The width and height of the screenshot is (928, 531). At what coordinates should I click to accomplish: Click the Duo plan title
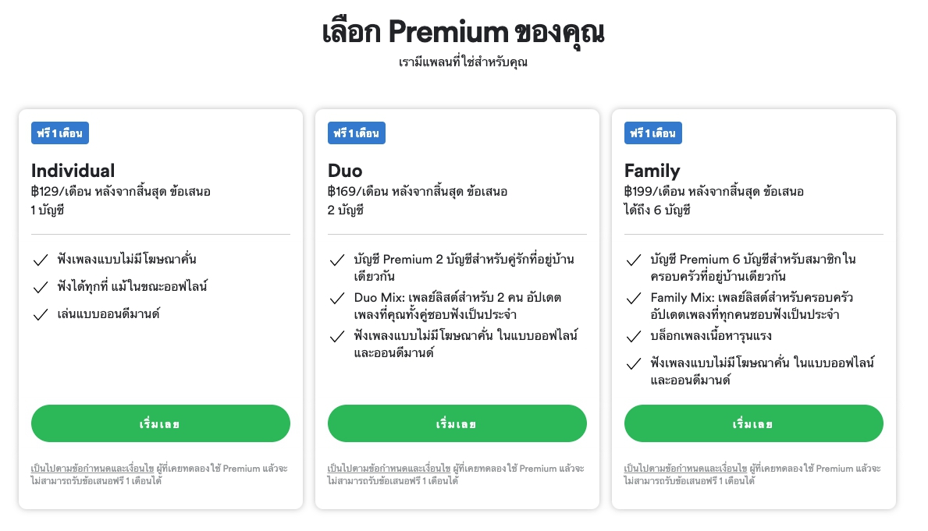pos(345,171)
